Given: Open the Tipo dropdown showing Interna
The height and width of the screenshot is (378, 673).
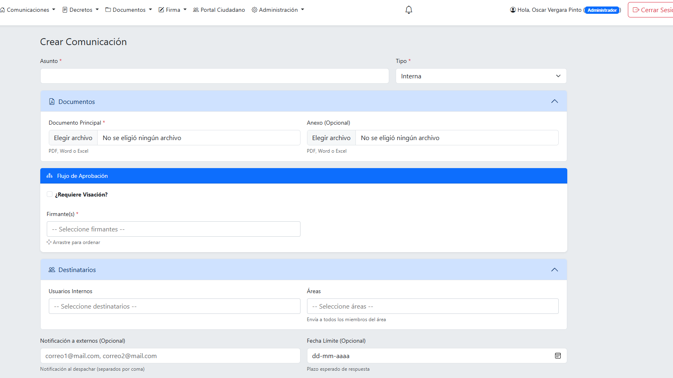Looking at the screenshot, I should click(481, 76).
